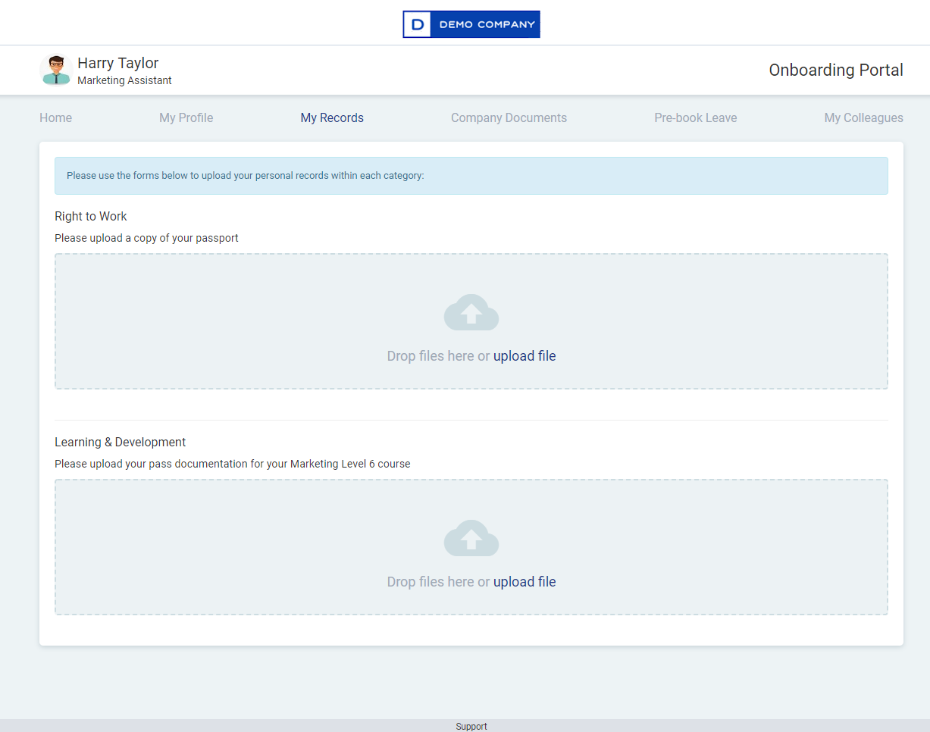The width and height of the screenshot is (930, 732).
Task: Open the Support link at bottom
Action: (471, 726)
